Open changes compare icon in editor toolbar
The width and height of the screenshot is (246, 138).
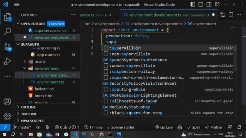[223, 15]
